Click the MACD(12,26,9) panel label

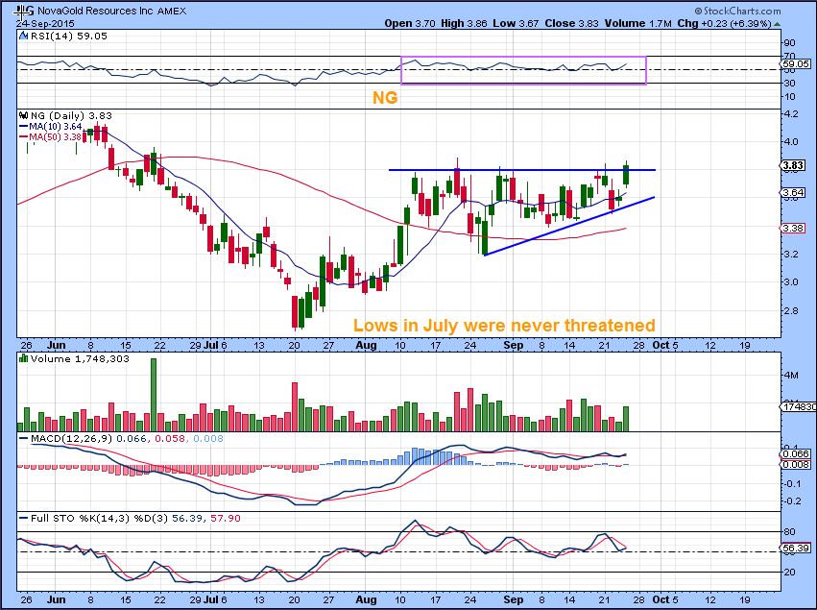71,438
